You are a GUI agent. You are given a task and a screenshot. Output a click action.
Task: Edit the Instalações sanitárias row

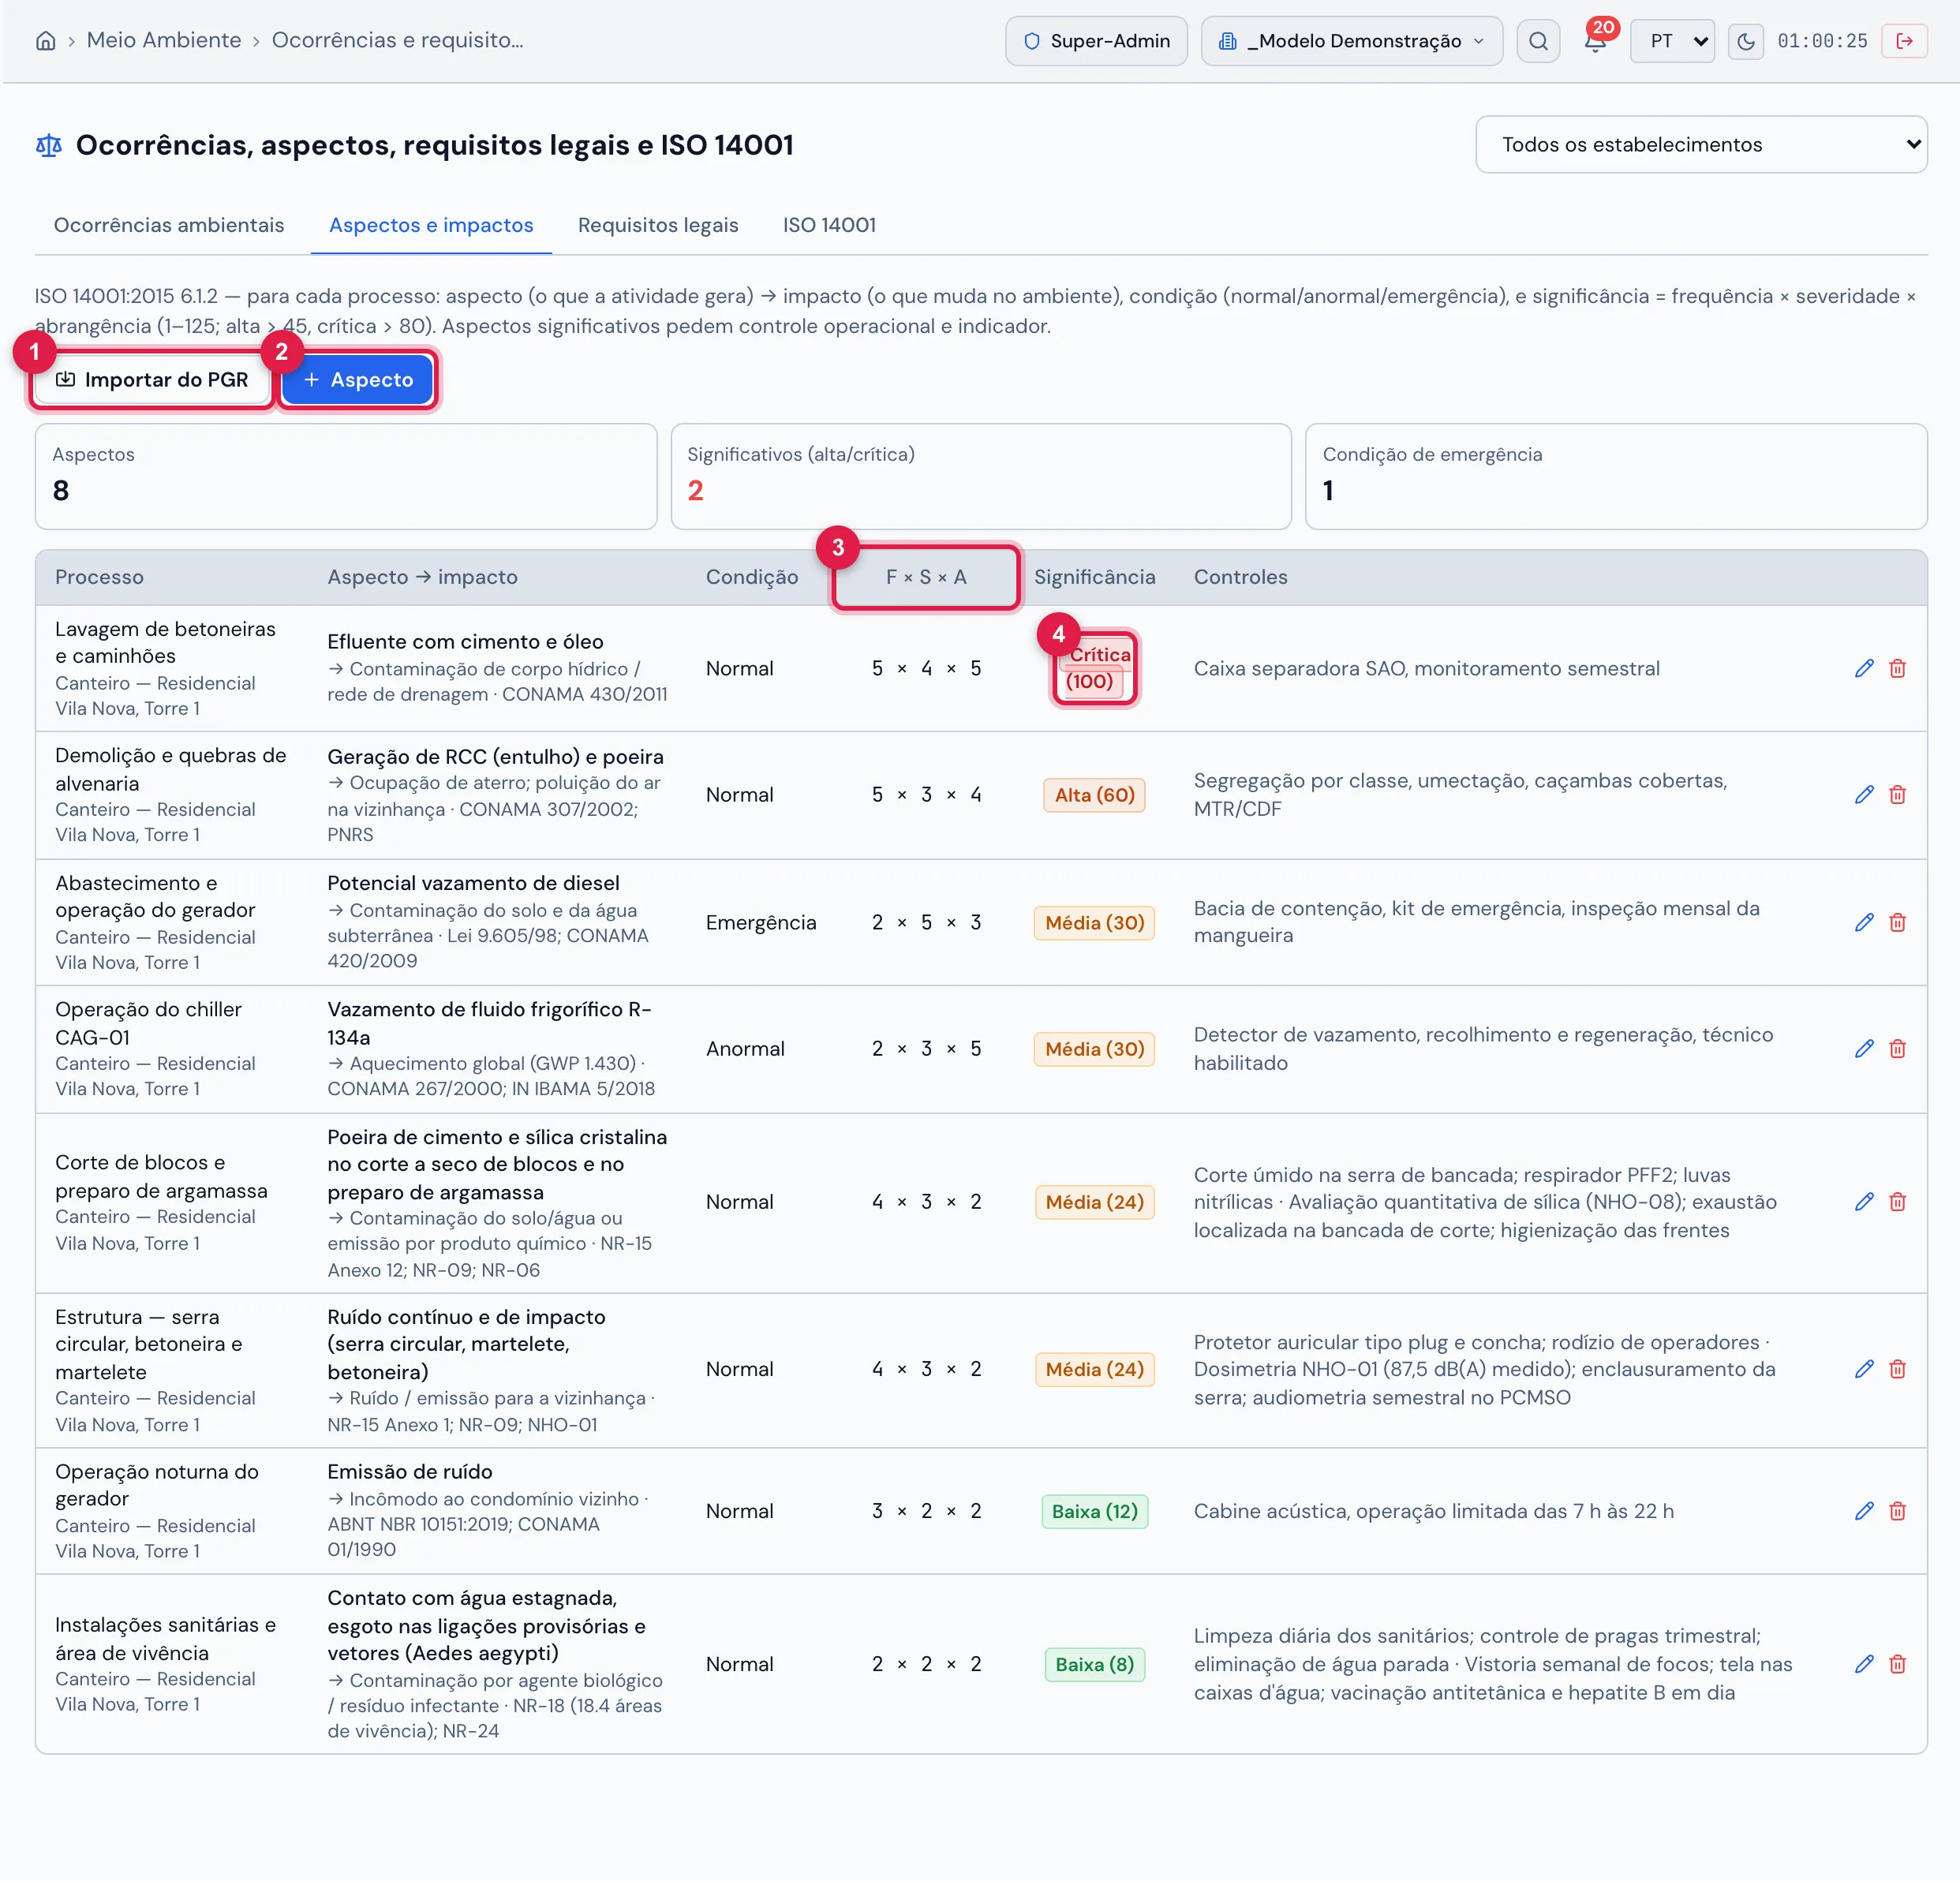click(1864, 1664)
